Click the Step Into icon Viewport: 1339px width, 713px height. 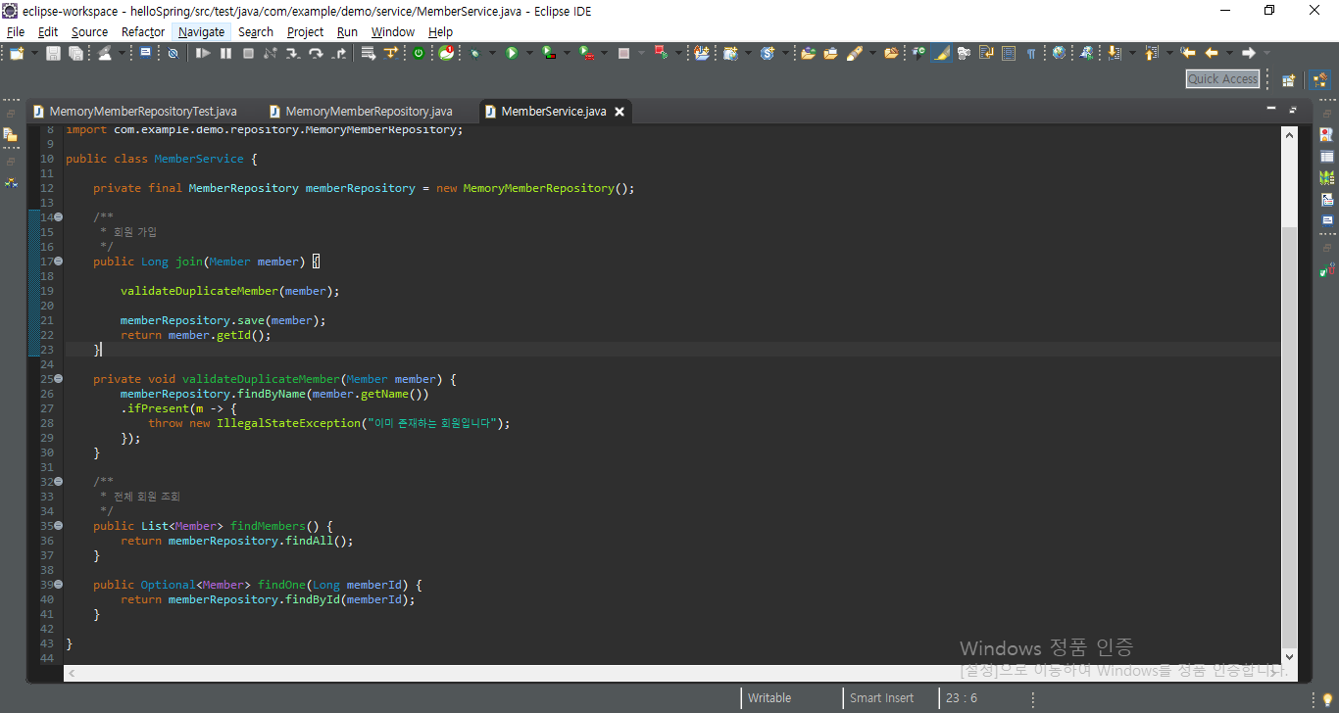point(293,53)
